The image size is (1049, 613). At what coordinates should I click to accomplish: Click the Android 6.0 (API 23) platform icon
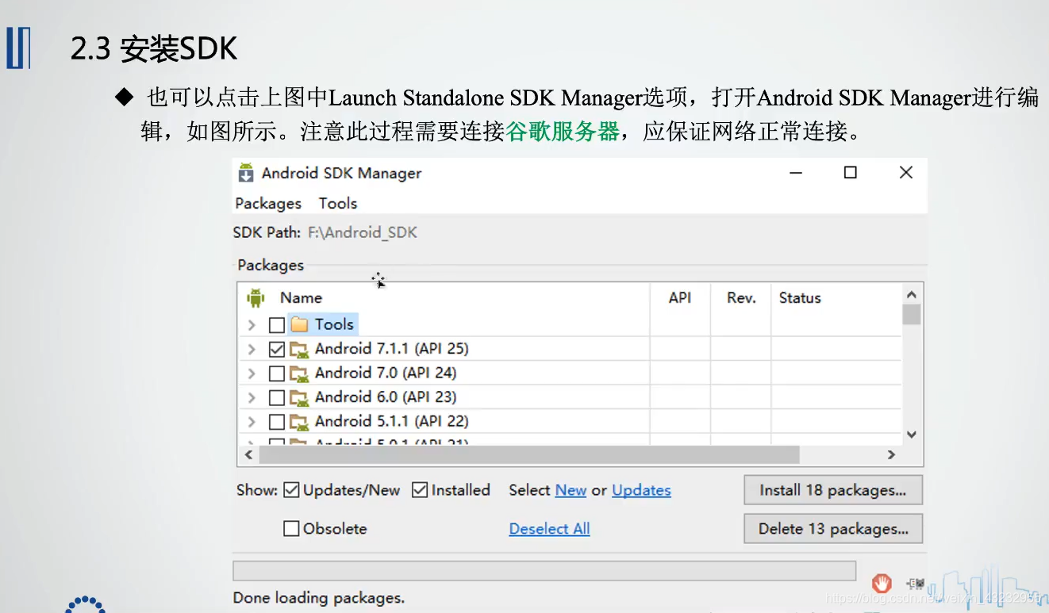pos(299,397)
